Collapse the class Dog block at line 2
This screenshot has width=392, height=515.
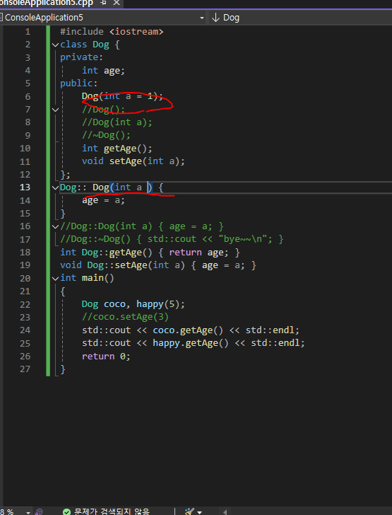coord(55,45)
